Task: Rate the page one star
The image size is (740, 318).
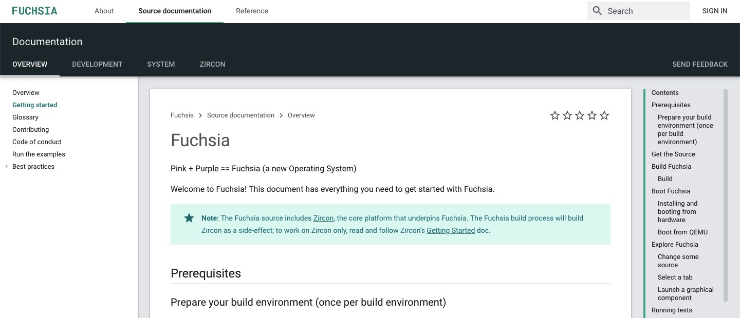Action: (555, 115)
